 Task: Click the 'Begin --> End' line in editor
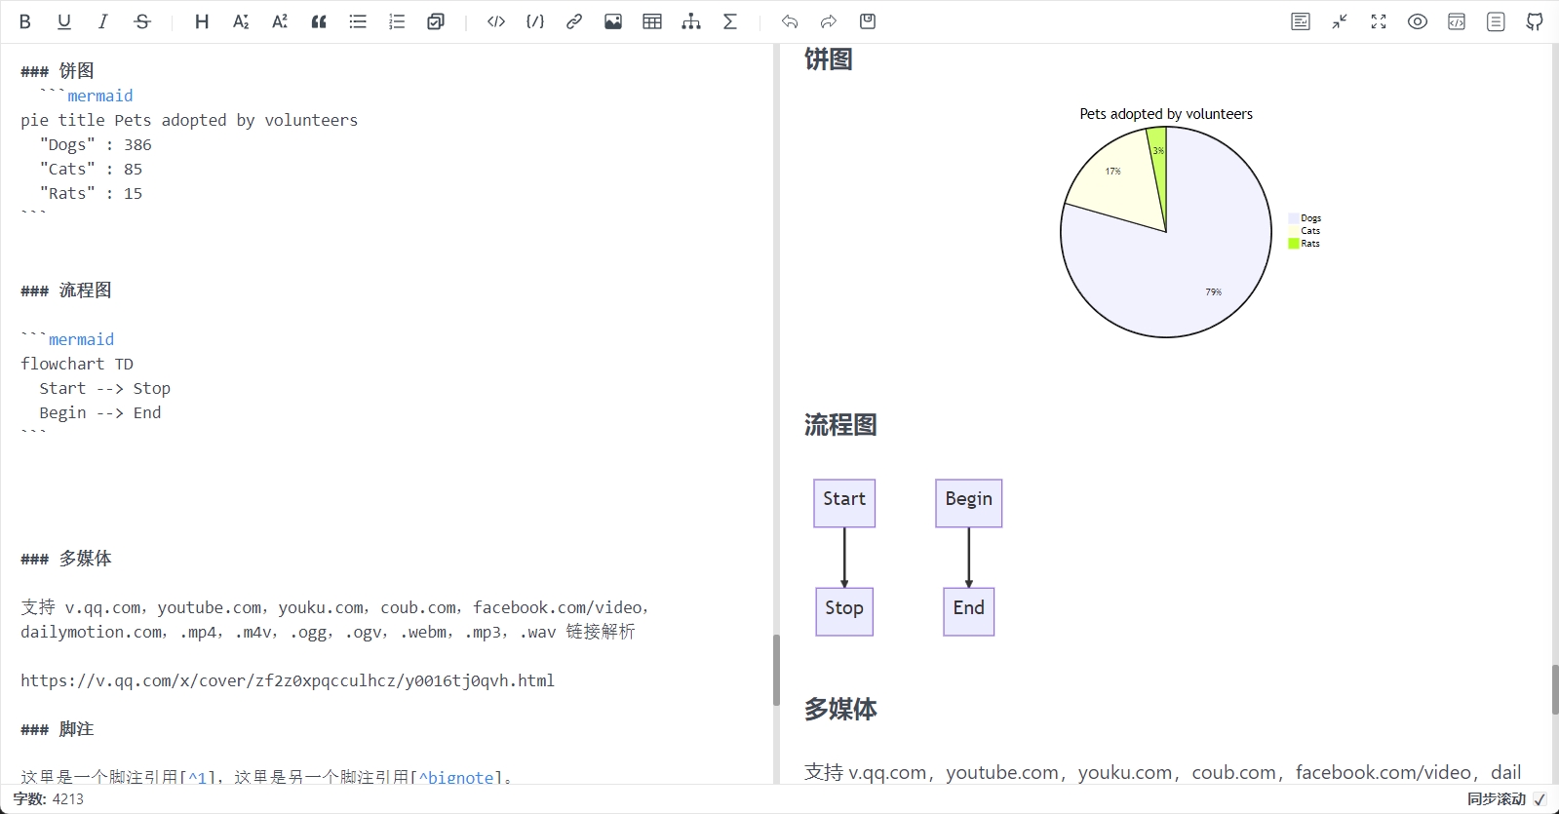point(100,412)
